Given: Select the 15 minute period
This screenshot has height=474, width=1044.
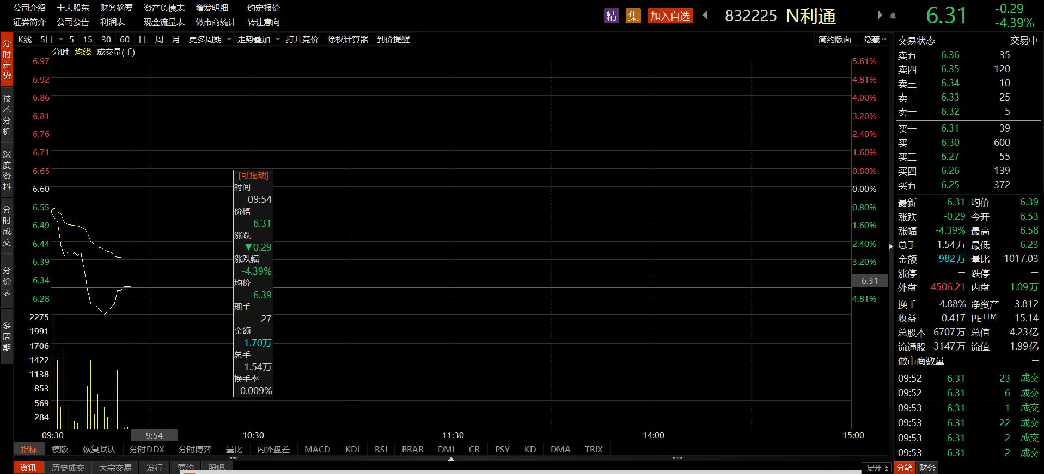Looking at the screenshot, I should pyautogui.click(x=88, y=39).
